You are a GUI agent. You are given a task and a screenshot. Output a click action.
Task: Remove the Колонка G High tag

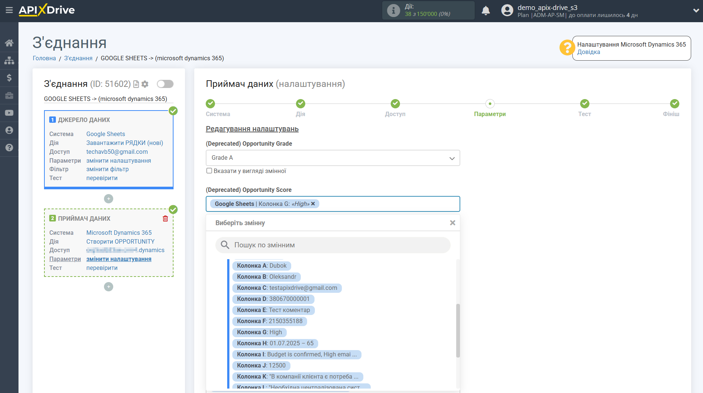click(x=313, y=204)
